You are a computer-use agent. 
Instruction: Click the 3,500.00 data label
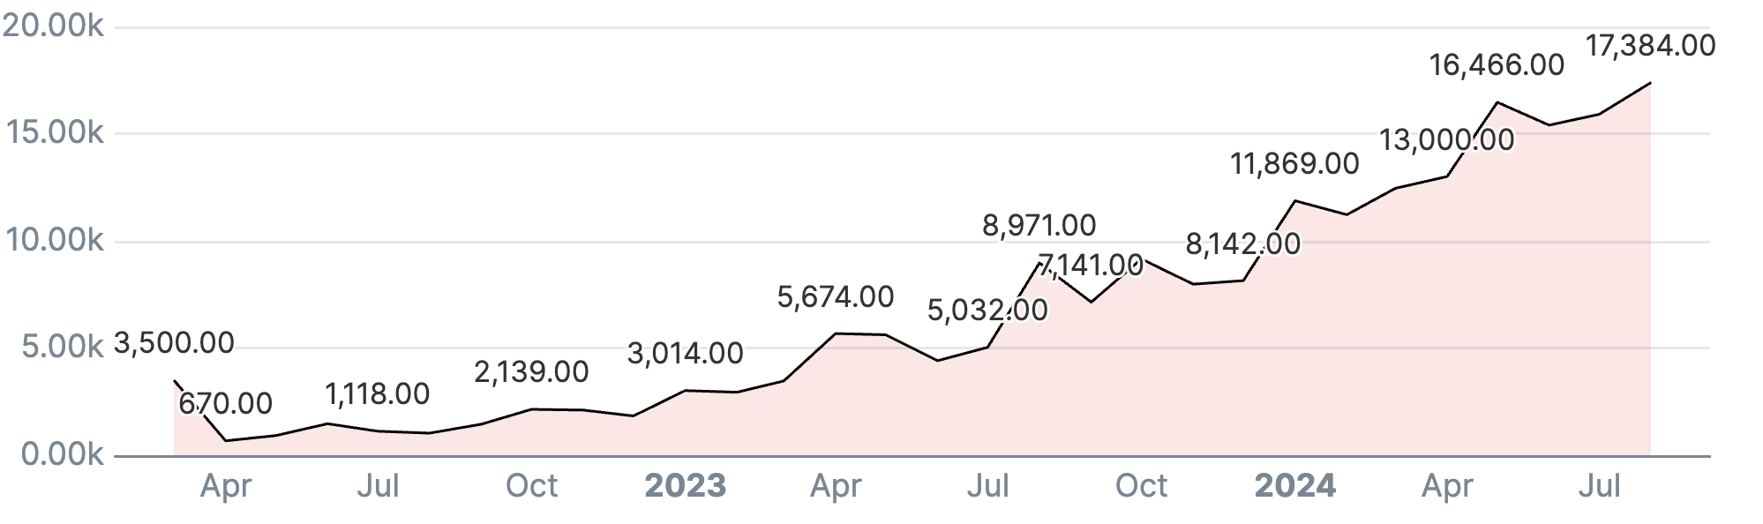[x=174, y=343]
